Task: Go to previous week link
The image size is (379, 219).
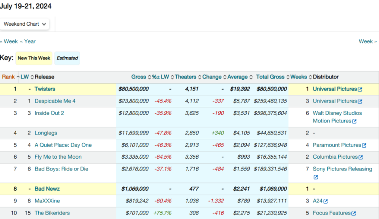Action: point(9,41)
